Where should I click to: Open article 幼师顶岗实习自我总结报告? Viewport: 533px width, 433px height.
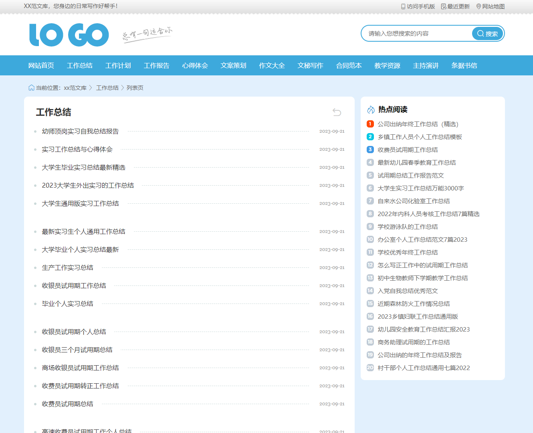point(80,131)
